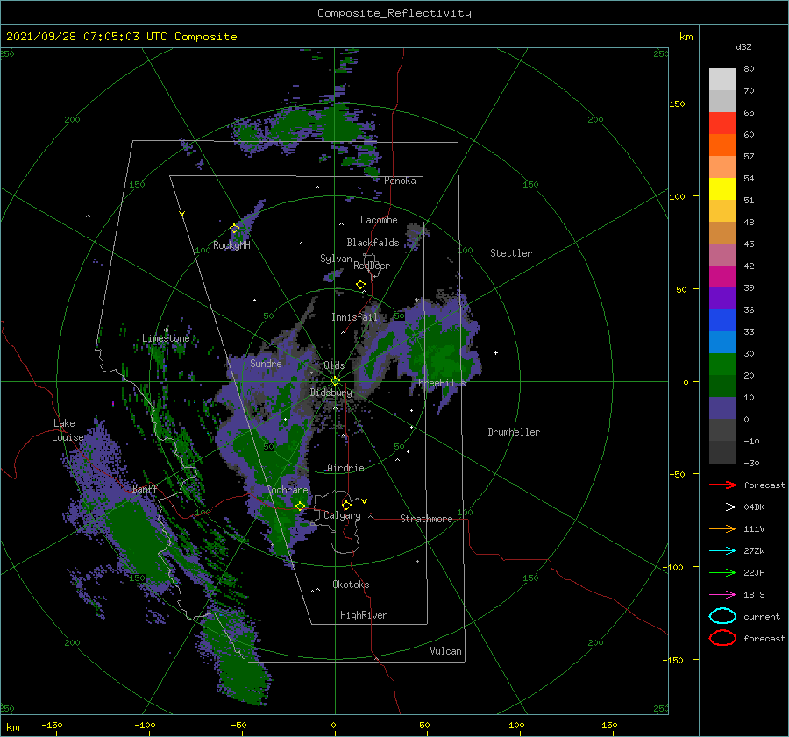
Task: Click the yellow diamond marker south of RedDeer
Action: click(x=361, y=285)
